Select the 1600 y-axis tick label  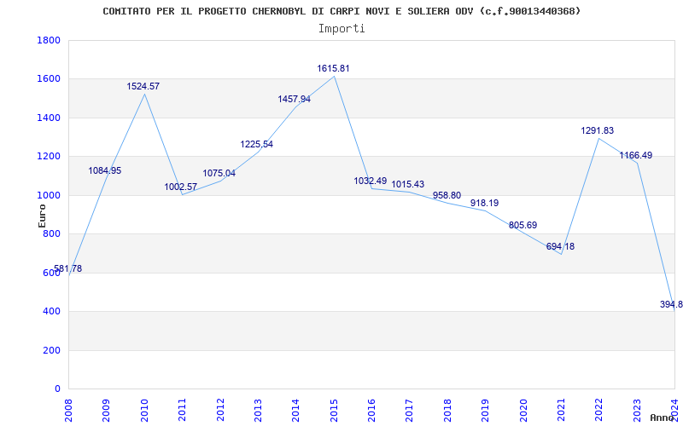point(49,79)
